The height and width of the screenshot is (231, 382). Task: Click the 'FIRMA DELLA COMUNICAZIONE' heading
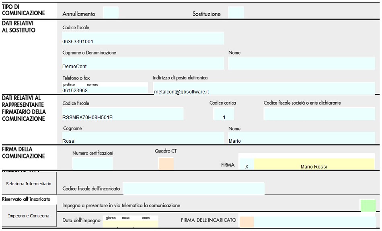click(23, 152)
